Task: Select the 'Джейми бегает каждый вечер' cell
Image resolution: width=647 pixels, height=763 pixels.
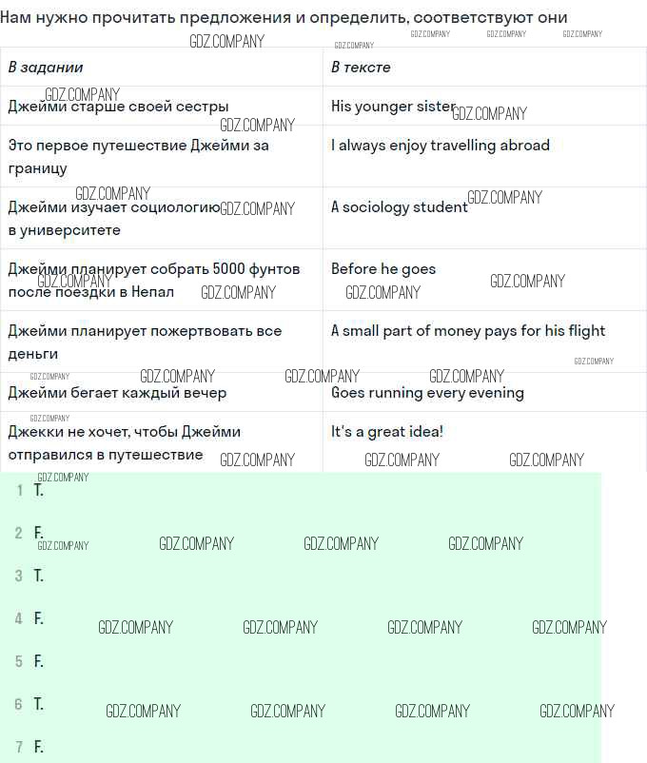Action: 117,393
